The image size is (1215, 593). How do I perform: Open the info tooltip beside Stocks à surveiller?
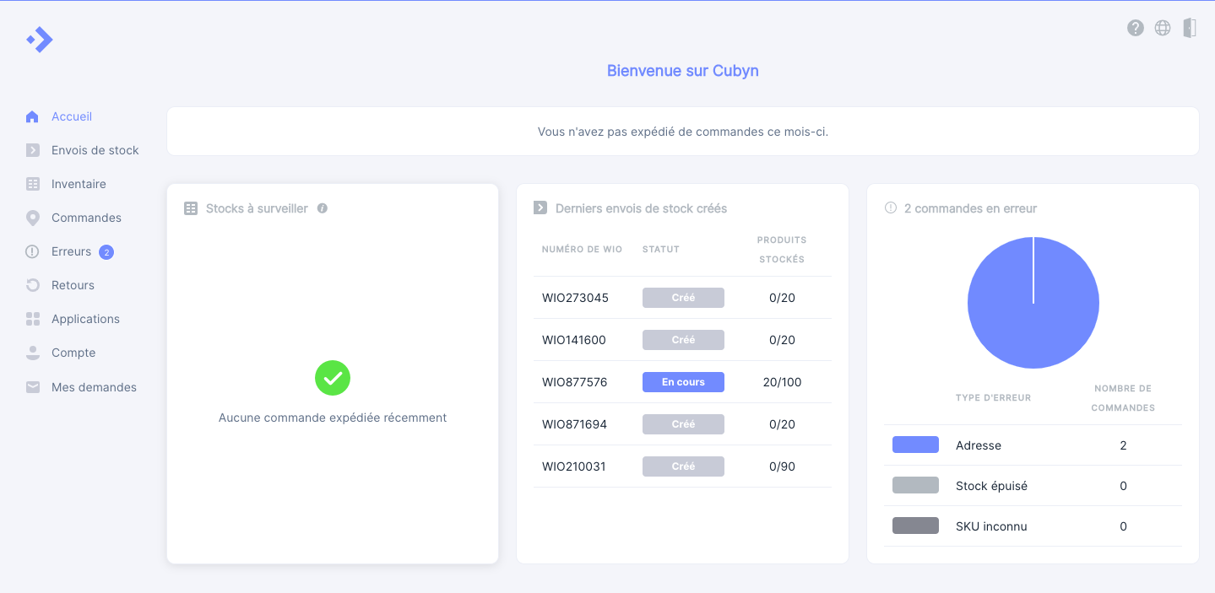click(x=322, y=208)
